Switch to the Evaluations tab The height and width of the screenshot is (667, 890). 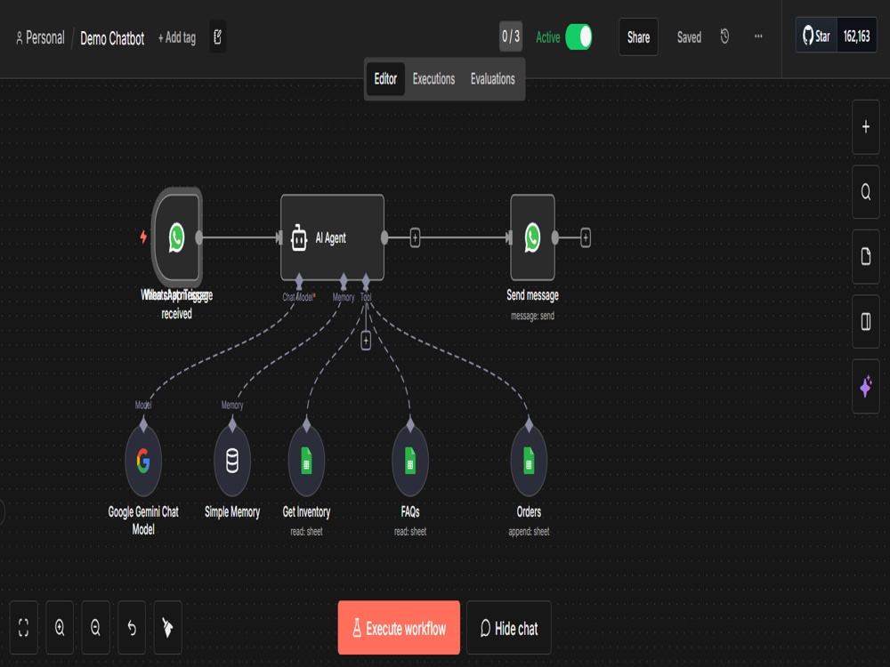coord(493,79)
